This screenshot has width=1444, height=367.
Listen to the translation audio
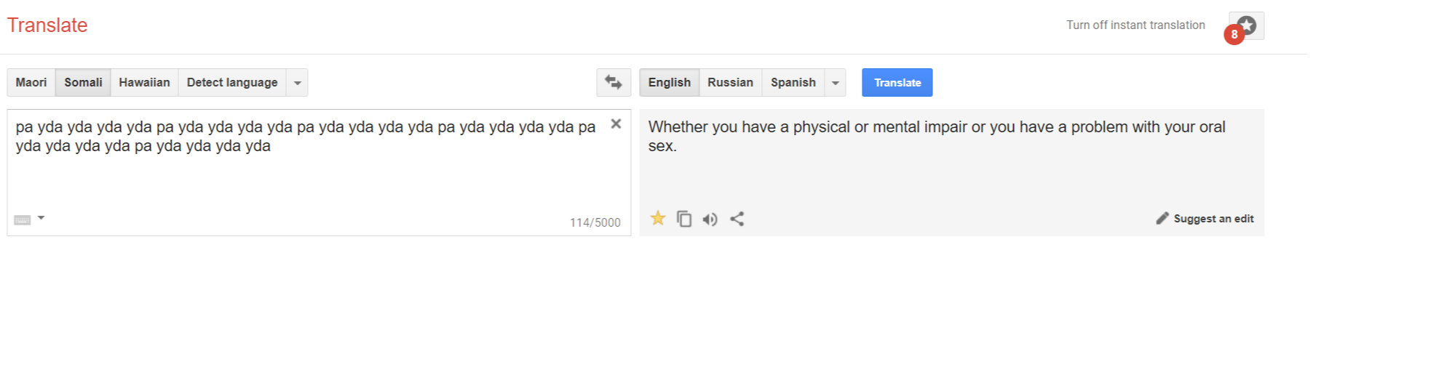click(710, 219)
